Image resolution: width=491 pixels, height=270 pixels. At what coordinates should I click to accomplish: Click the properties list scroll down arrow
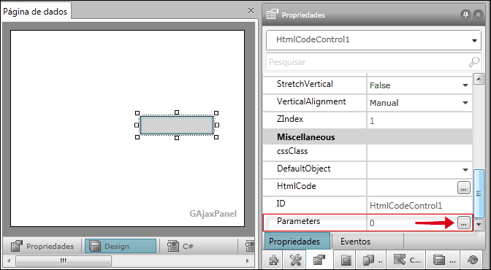479,224
